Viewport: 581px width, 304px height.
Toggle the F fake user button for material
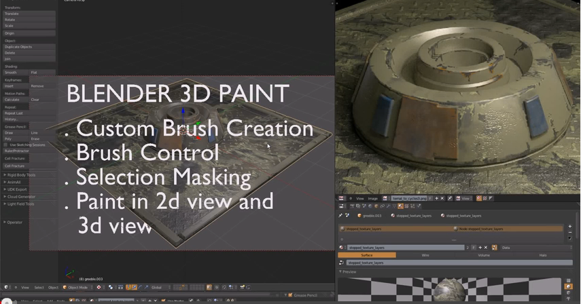(x=474, y=248)
